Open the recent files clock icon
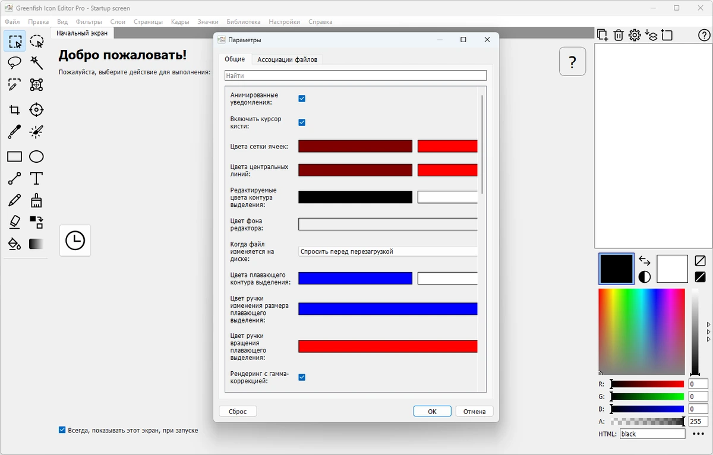This screenshot has height=455, width=713. click(x=75, y=241)
